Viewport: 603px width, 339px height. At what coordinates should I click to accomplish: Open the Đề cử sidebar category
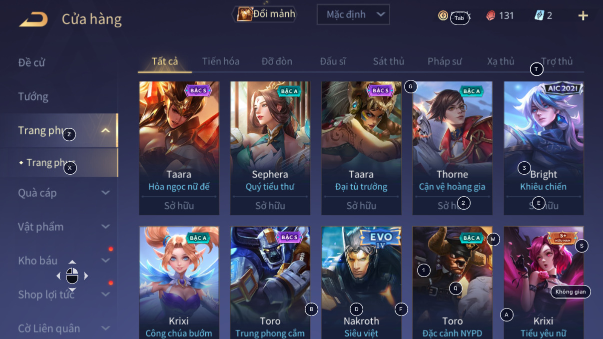[x=31, y=62]
